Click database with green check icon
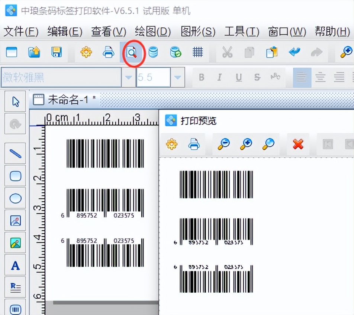 [x=176, y=52]
